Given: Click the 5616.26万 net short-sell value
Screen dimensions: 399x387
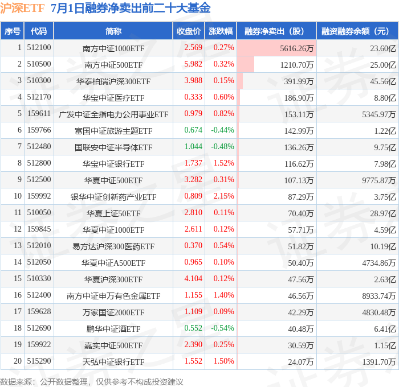Looking at the screenshot, I should coord(297,48).
